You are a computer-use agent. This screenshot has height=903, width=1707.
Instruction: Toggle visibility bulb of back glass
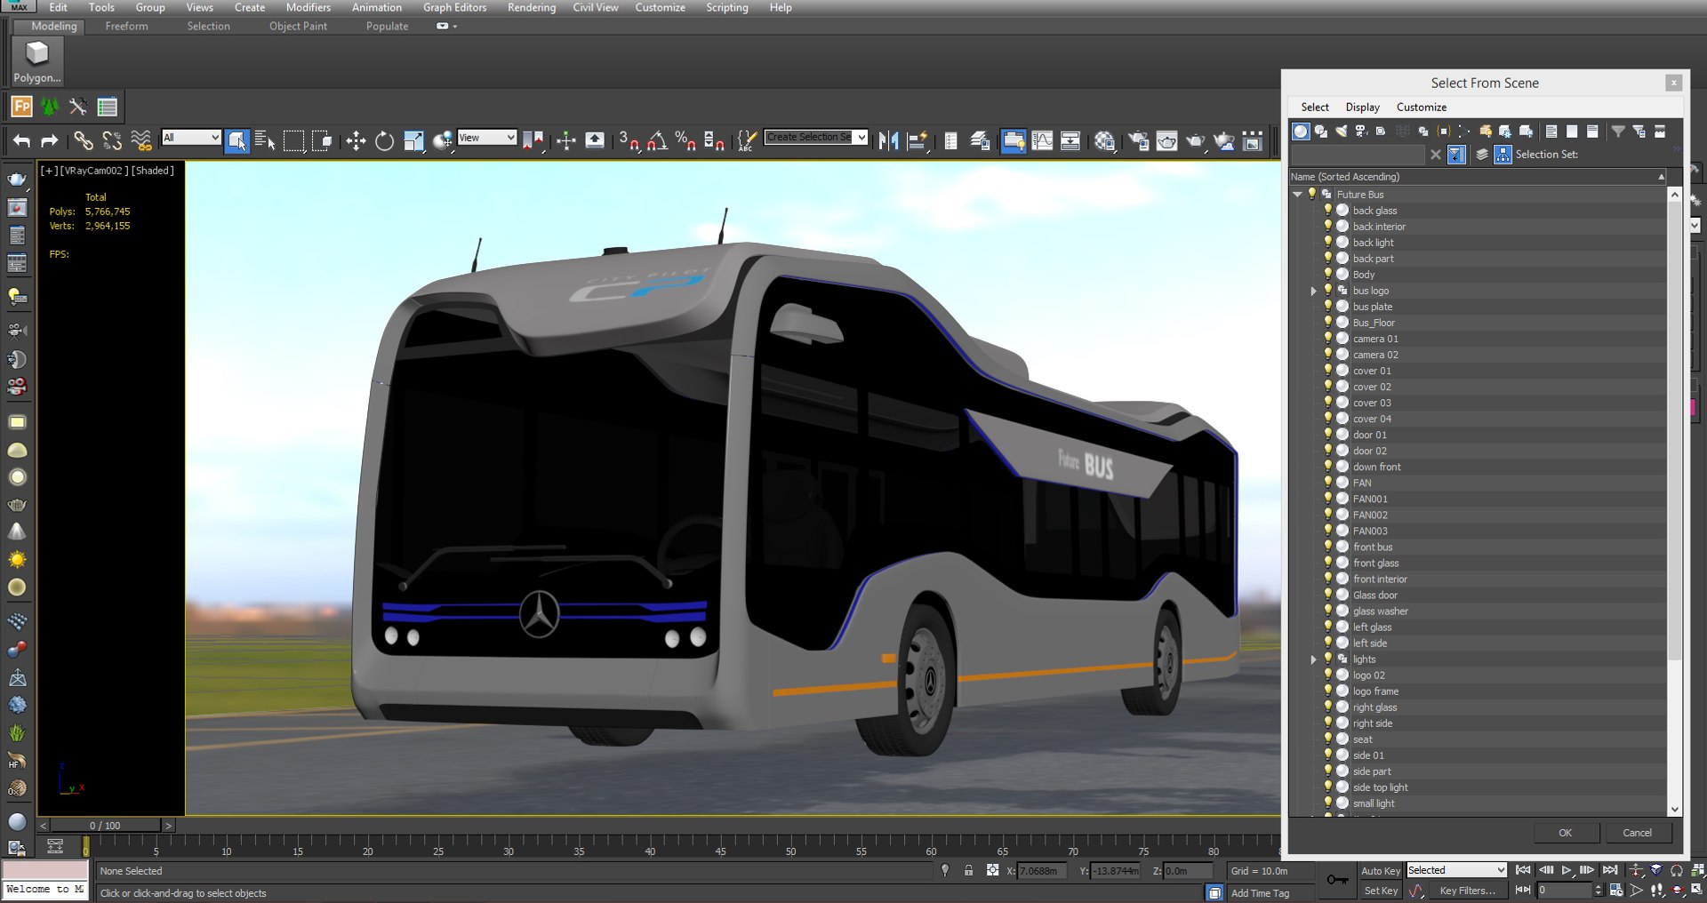[x=1328, y=211]
